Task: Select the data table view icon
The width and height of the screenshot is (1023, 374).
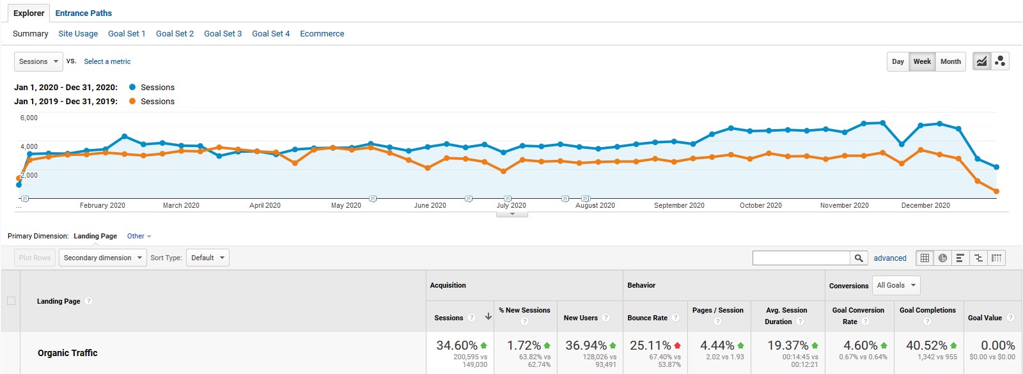Action: click(925, 258)
